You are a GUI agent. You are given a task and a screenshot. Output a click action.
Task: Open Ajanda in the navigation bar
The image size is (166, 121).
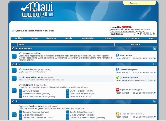(69, 38)
